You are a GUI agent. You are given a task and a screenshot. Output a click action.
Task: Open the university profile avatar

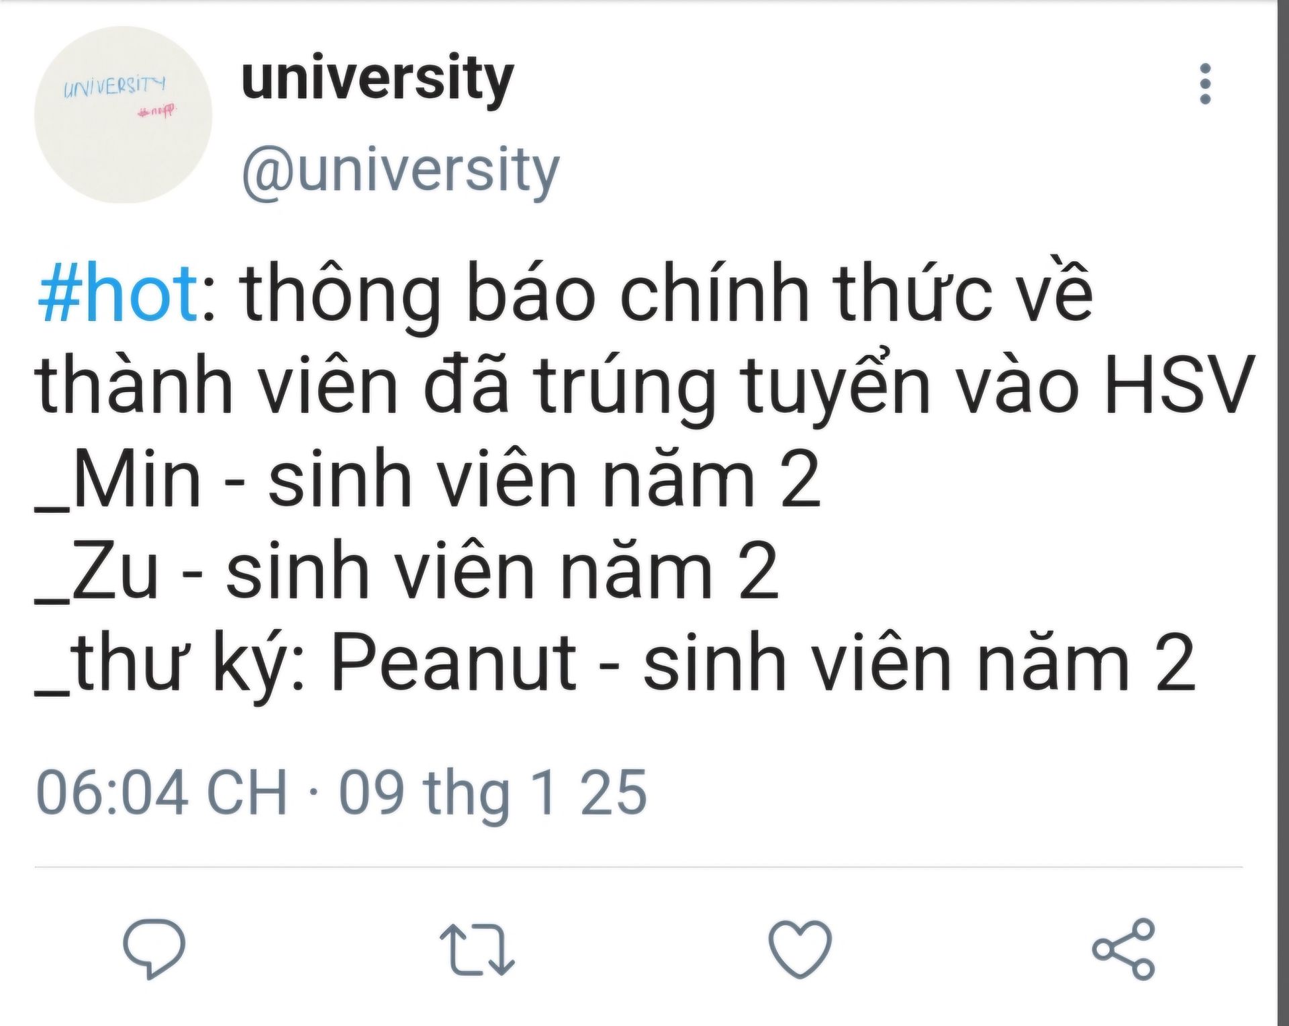tap(123, 115)
